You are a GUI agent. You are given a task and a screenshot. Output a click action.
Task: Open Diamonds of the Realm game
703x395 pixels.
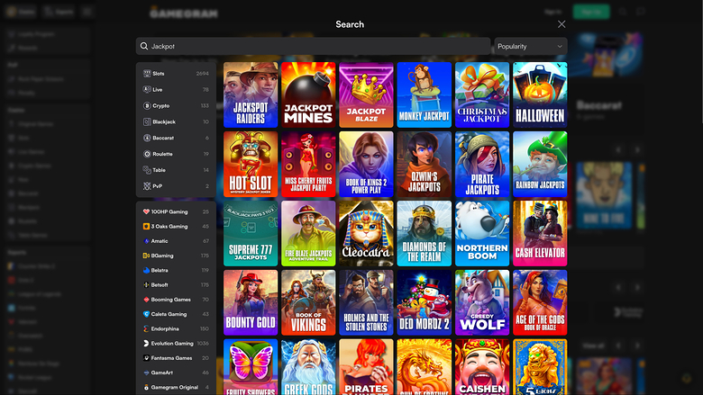pos(425,234)
